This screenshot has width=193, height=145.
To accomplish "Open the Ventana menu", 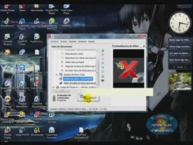I will pyautogui.click(x=82, y=41).
